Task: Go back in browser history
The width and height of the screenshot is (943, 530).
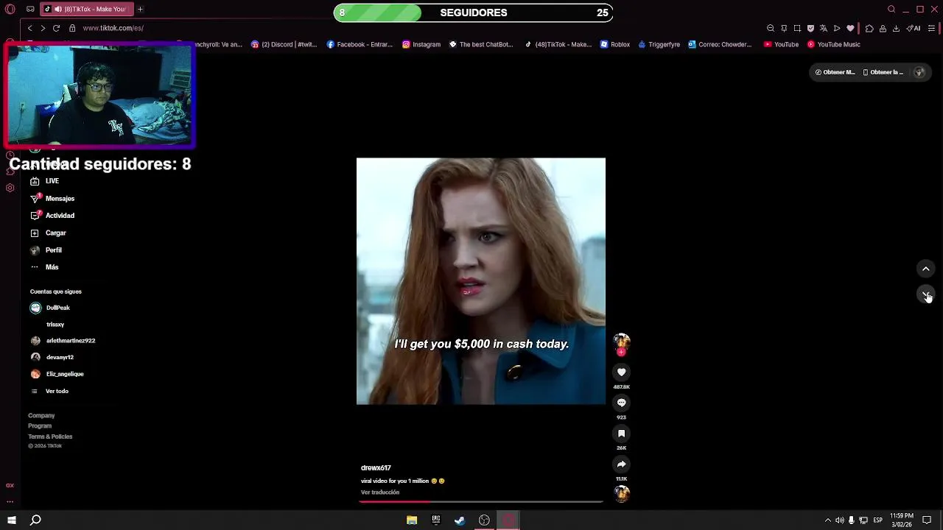Action: 29,28
